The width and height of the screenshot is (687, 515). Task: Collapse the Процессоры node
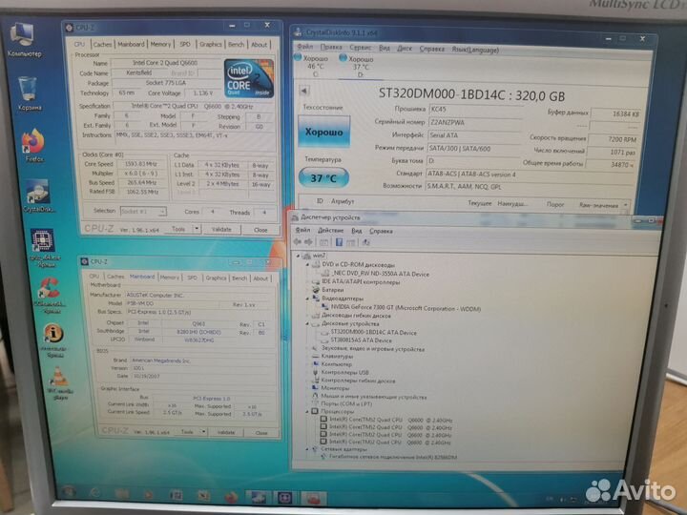click(307, 411)
